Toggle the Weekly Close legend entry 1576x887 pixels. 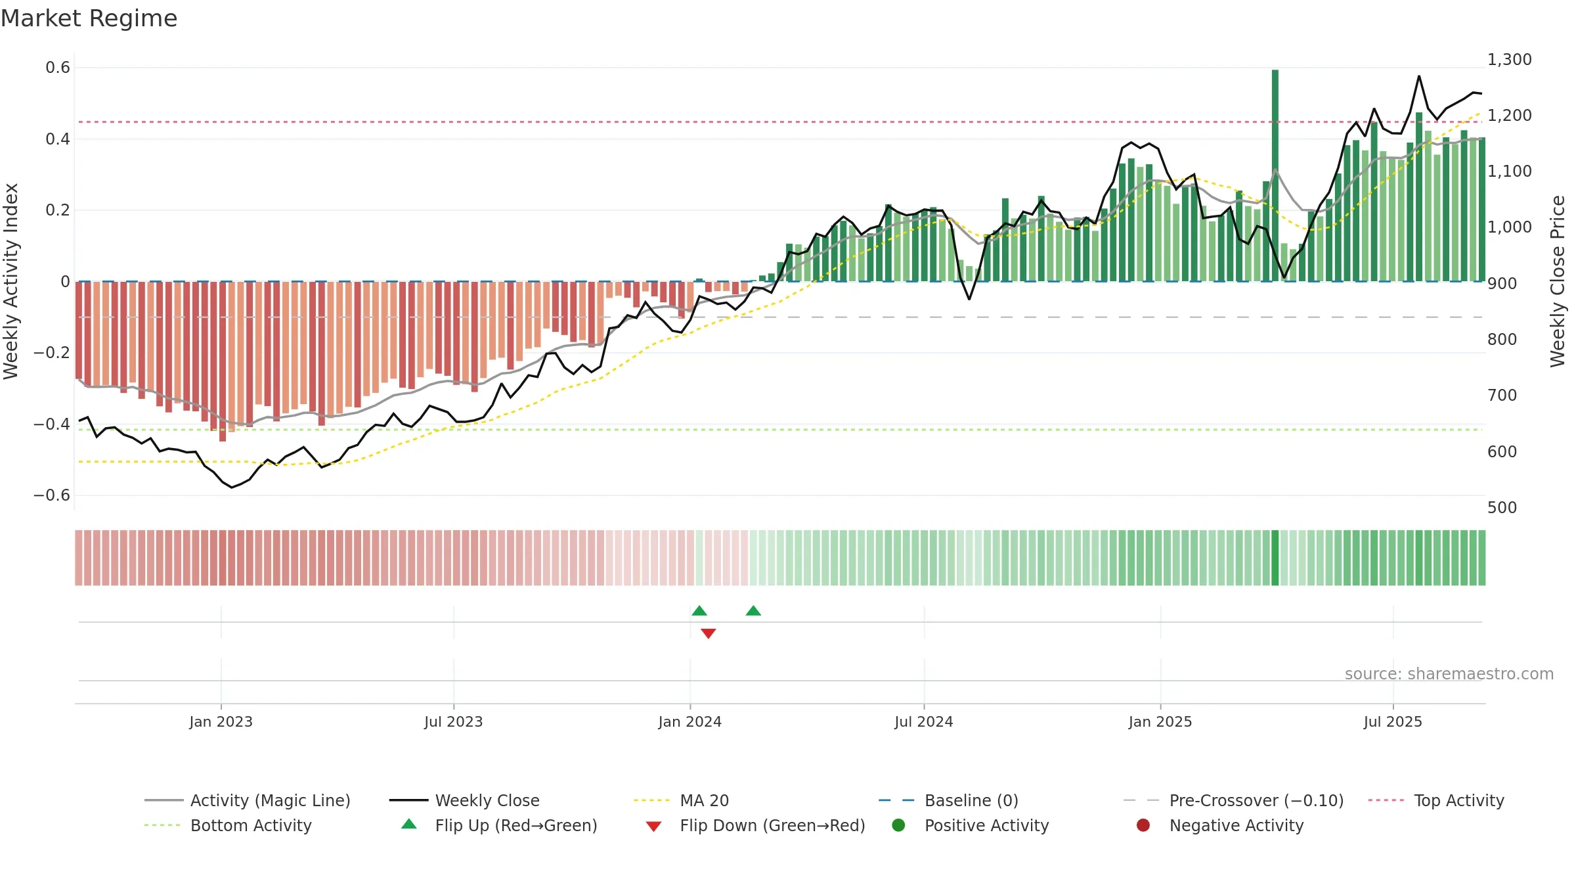coord(464,800)
